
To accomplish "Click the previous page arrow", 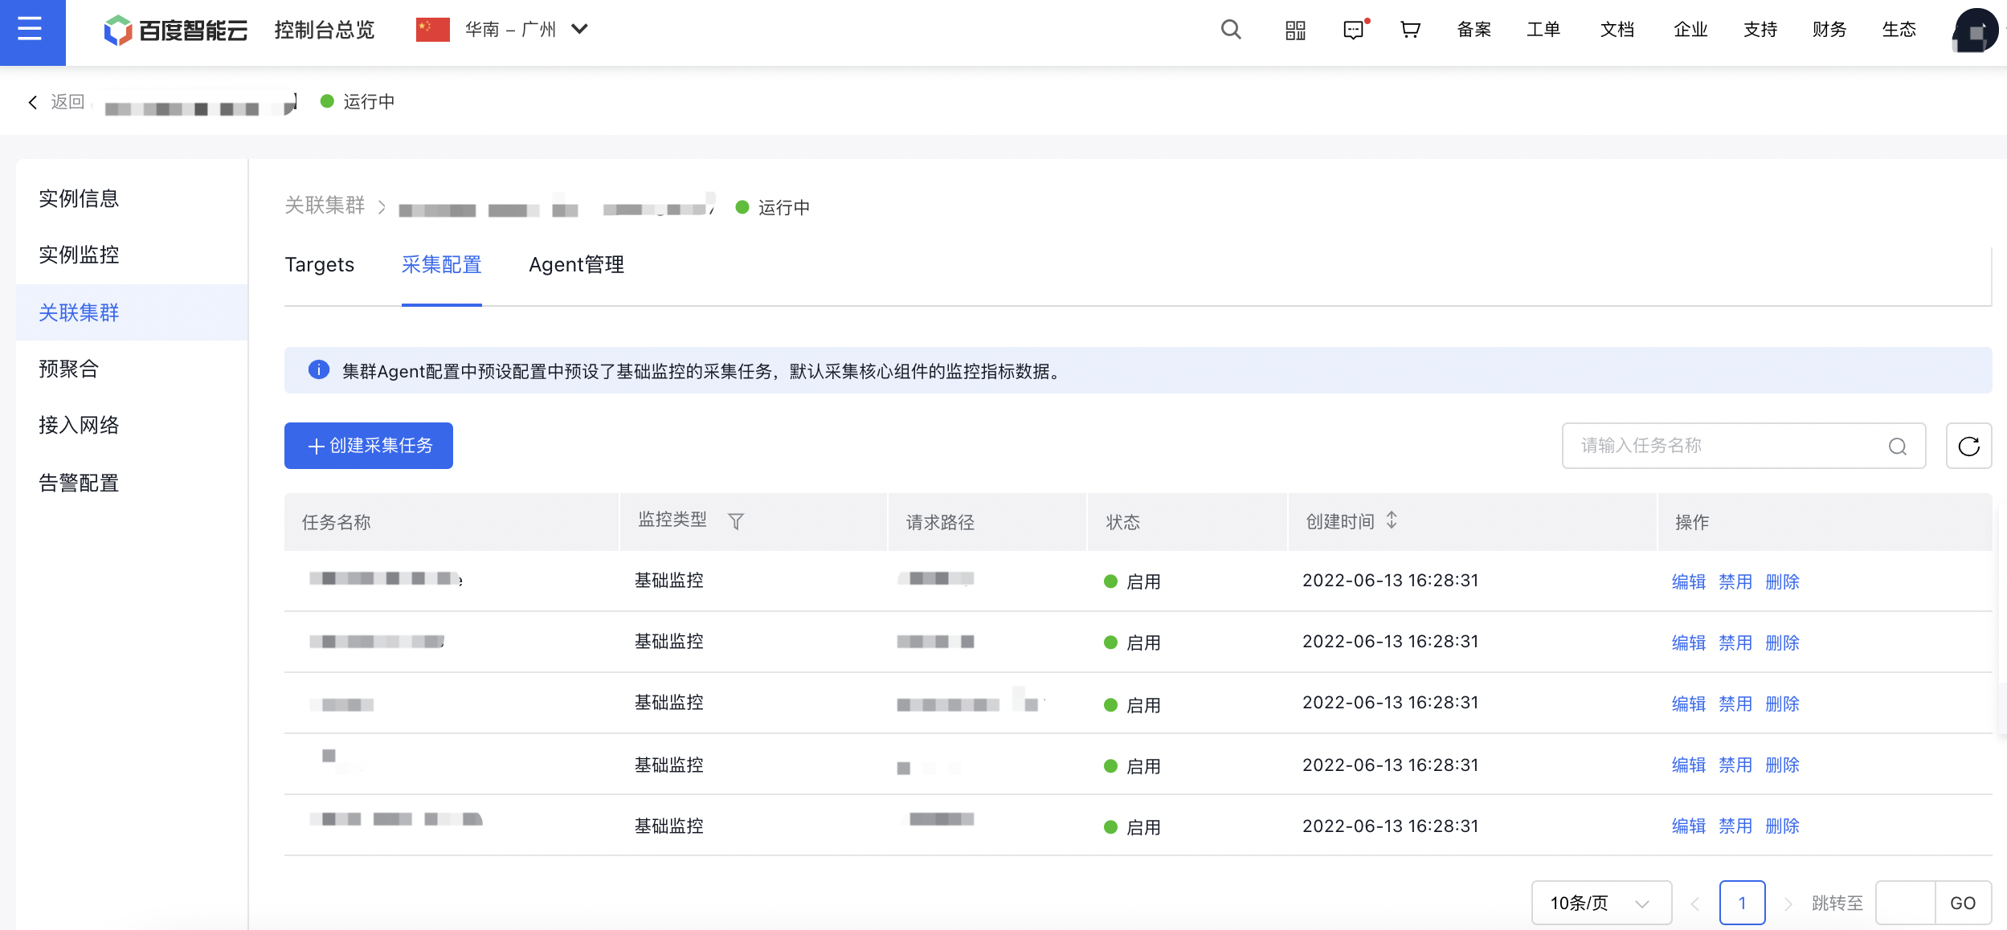I will point(1695,903).
